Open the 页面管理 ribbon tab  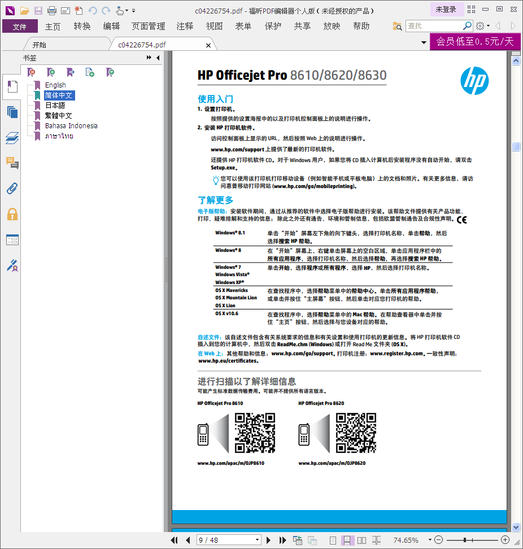(x=148, y=26)
